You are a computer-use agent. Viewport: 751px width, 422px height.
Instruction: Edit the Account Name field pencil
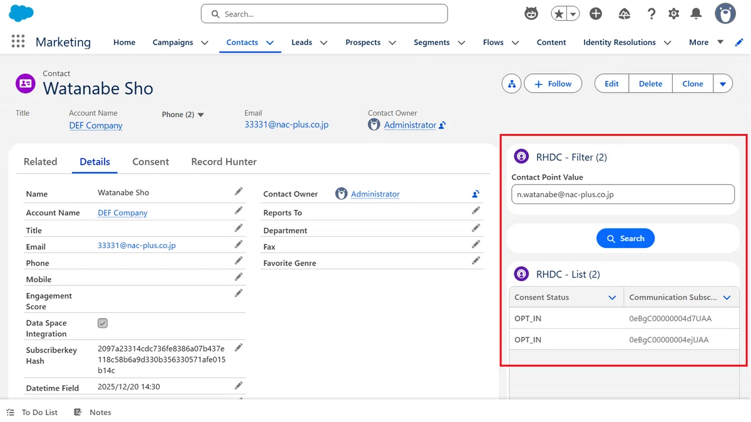(238, 210)
